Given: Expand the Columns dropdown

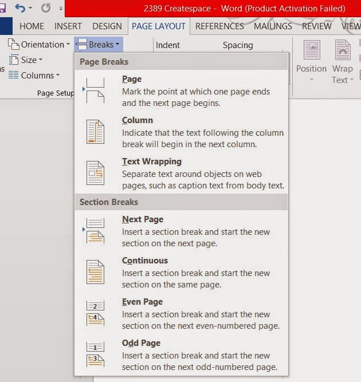Looking at the screenshot, I should 34,75.
